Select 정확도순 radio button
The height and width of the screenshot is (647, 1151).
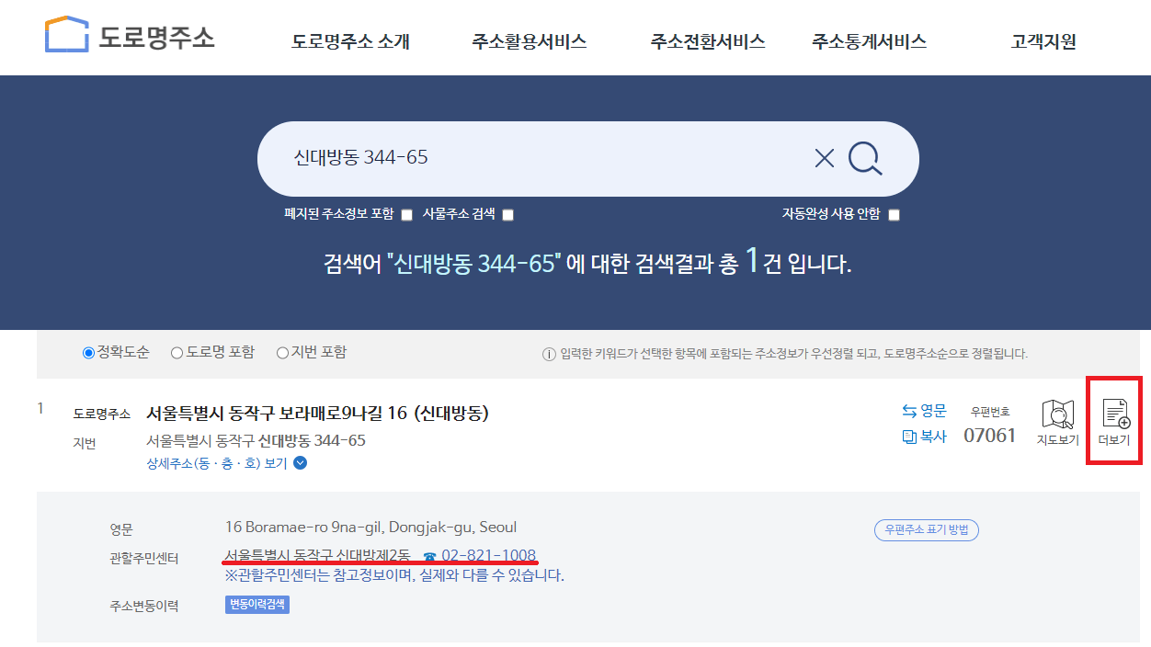point(89,353)
